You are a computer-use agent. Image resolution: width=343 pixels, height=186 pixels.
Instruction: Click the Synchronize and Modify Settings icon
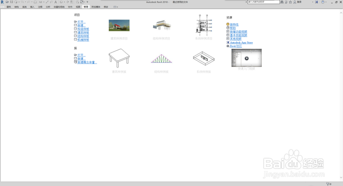tap(16, 2)
